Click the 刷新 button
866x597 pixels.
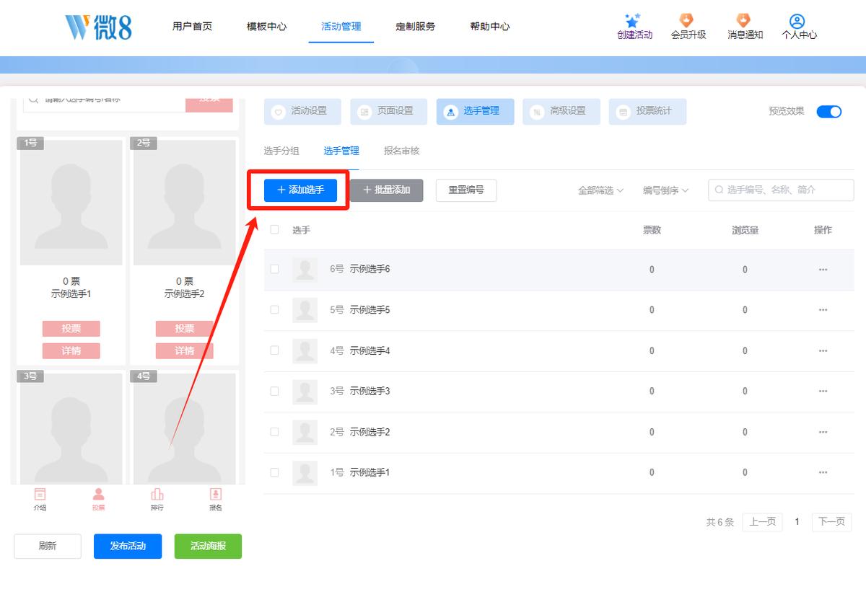click(48, 546)
